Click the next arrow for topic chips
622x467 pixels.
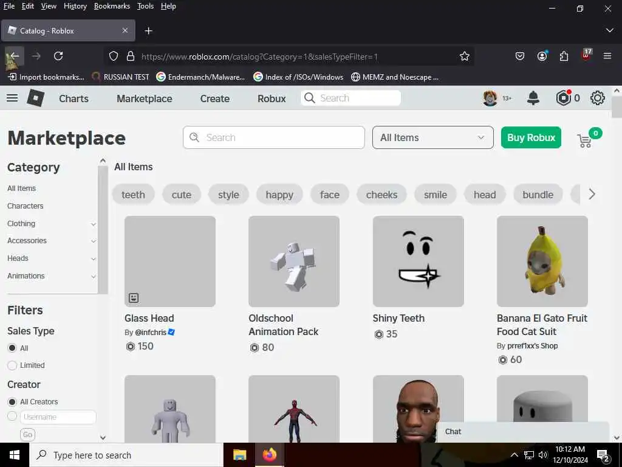(592, 194)
